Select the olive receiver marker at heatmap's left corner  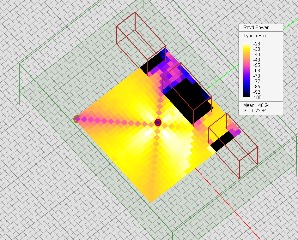76,119
